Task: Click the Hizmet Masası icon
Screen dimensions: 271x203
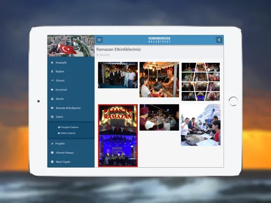Action: [52, 152]
